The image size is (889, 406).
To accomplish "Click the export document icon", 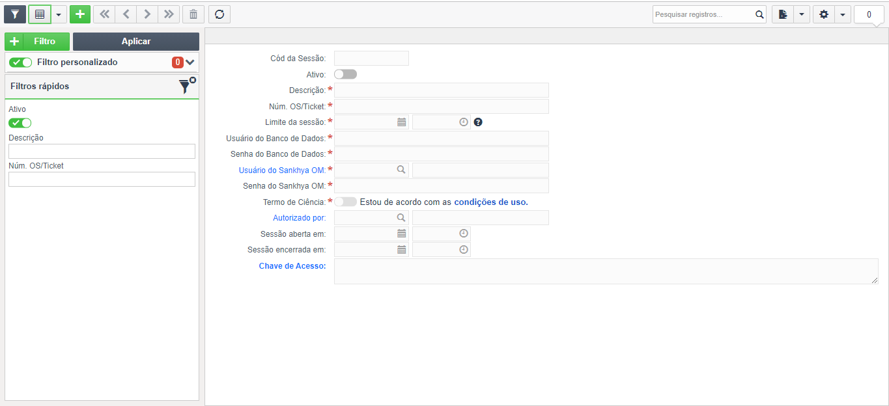I will 783,14.
